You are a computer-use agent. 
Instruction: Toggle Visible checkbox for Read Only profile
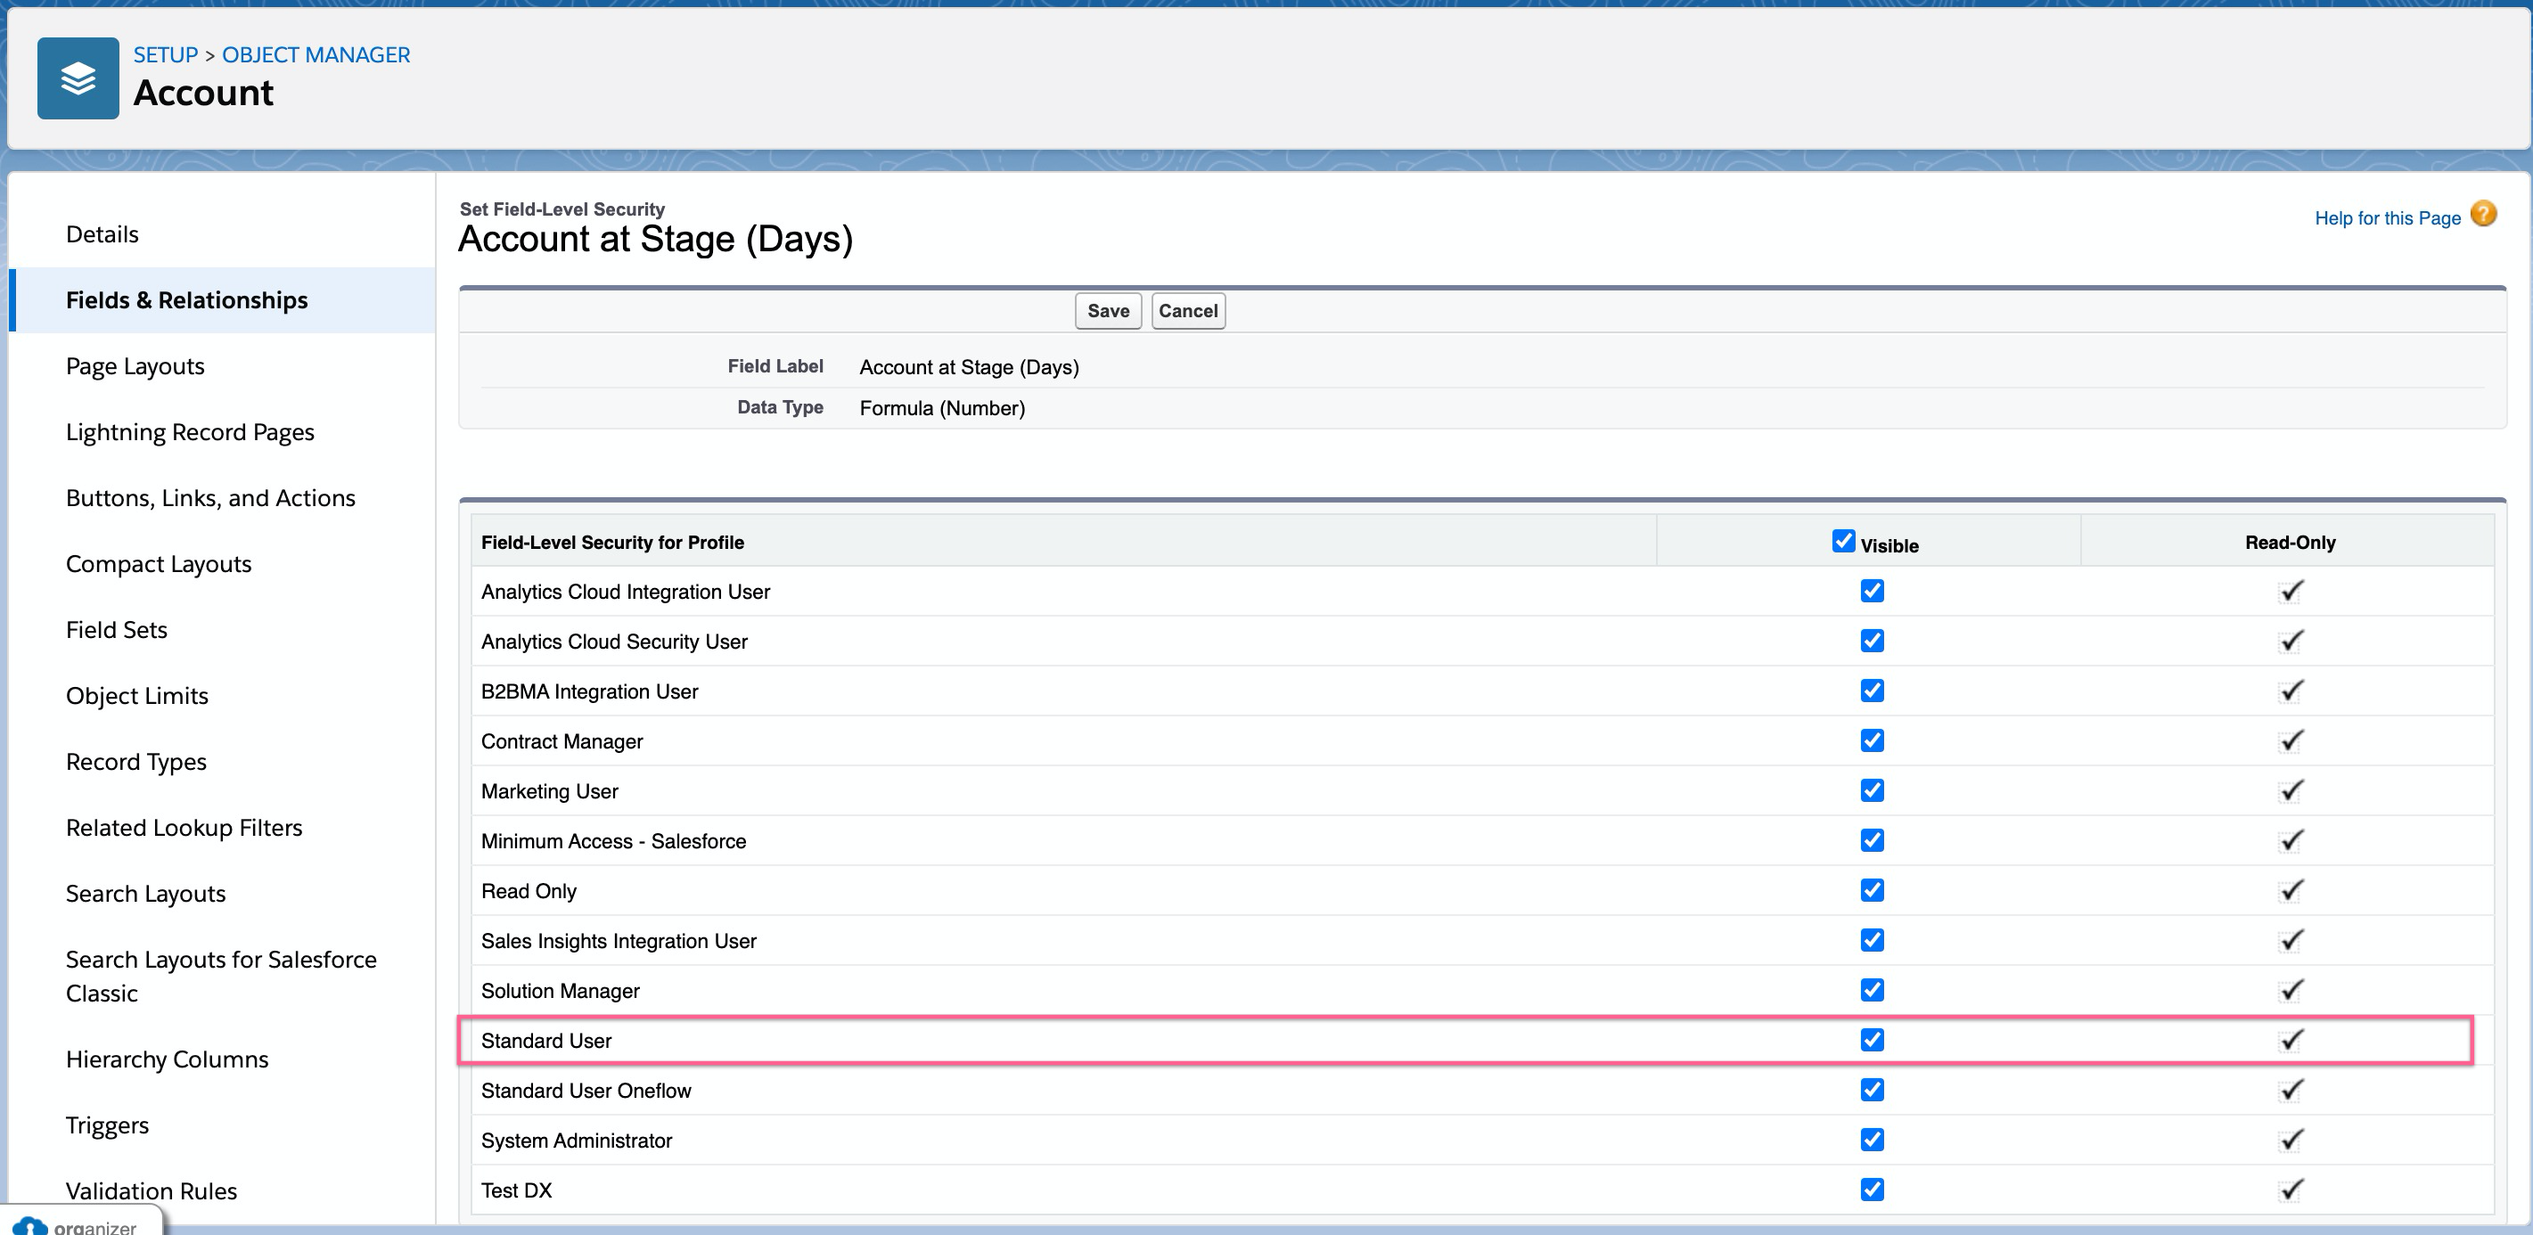(1872, 891)
